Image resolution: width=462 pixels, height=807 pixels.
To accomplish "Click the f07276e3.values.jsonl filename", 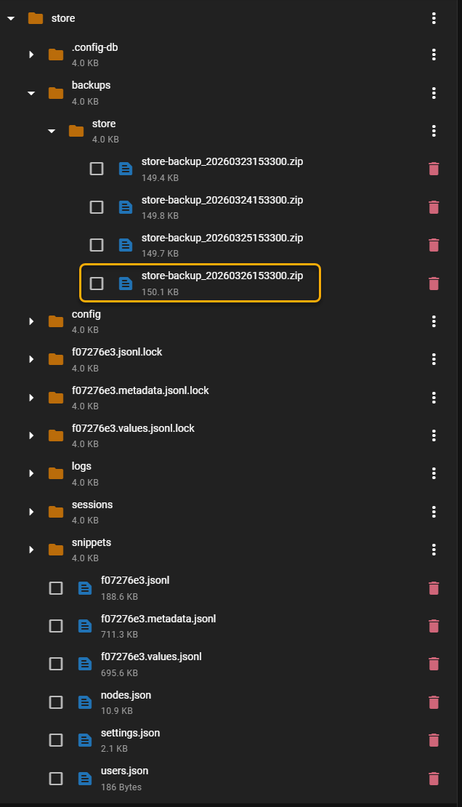I will click(x=151, y=657).
